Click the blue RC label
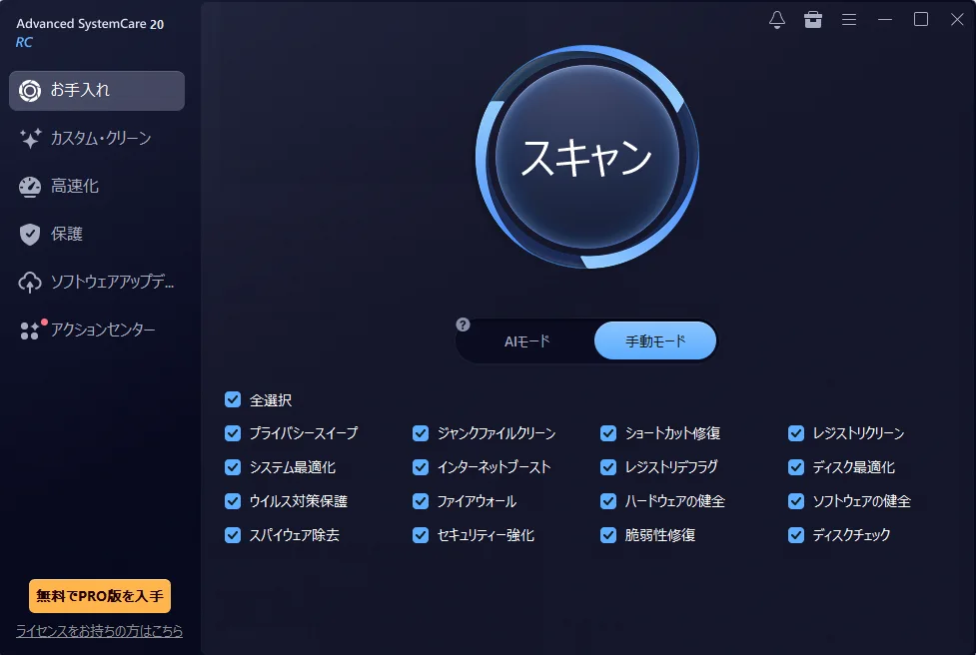Viewport: 976px width, 655px height. coord(24,42)
